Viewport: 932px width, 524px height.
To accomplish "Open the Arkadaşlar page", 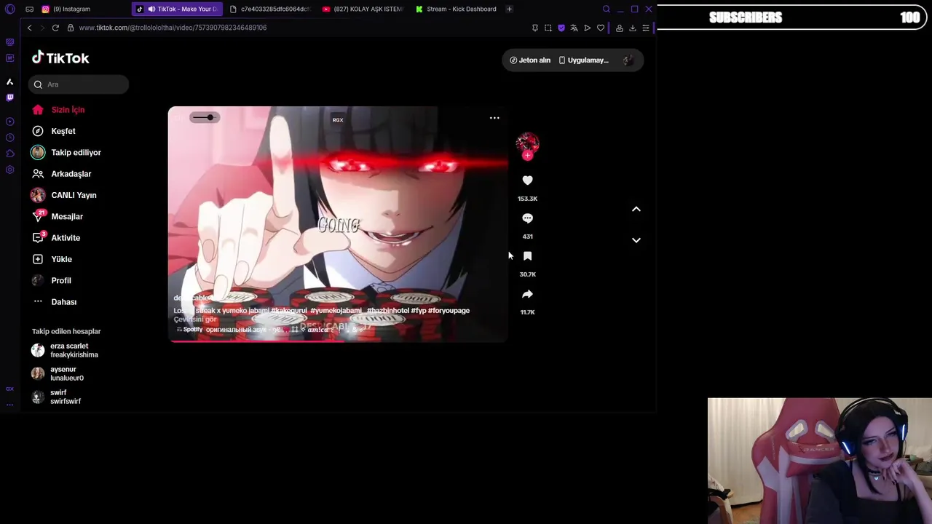I will 62,174.
